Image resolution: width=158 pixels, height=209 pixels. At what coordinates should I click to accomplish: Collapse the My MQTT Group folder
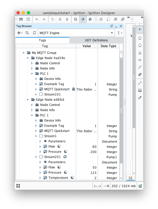pyautogui.click(x=24, y=53)
